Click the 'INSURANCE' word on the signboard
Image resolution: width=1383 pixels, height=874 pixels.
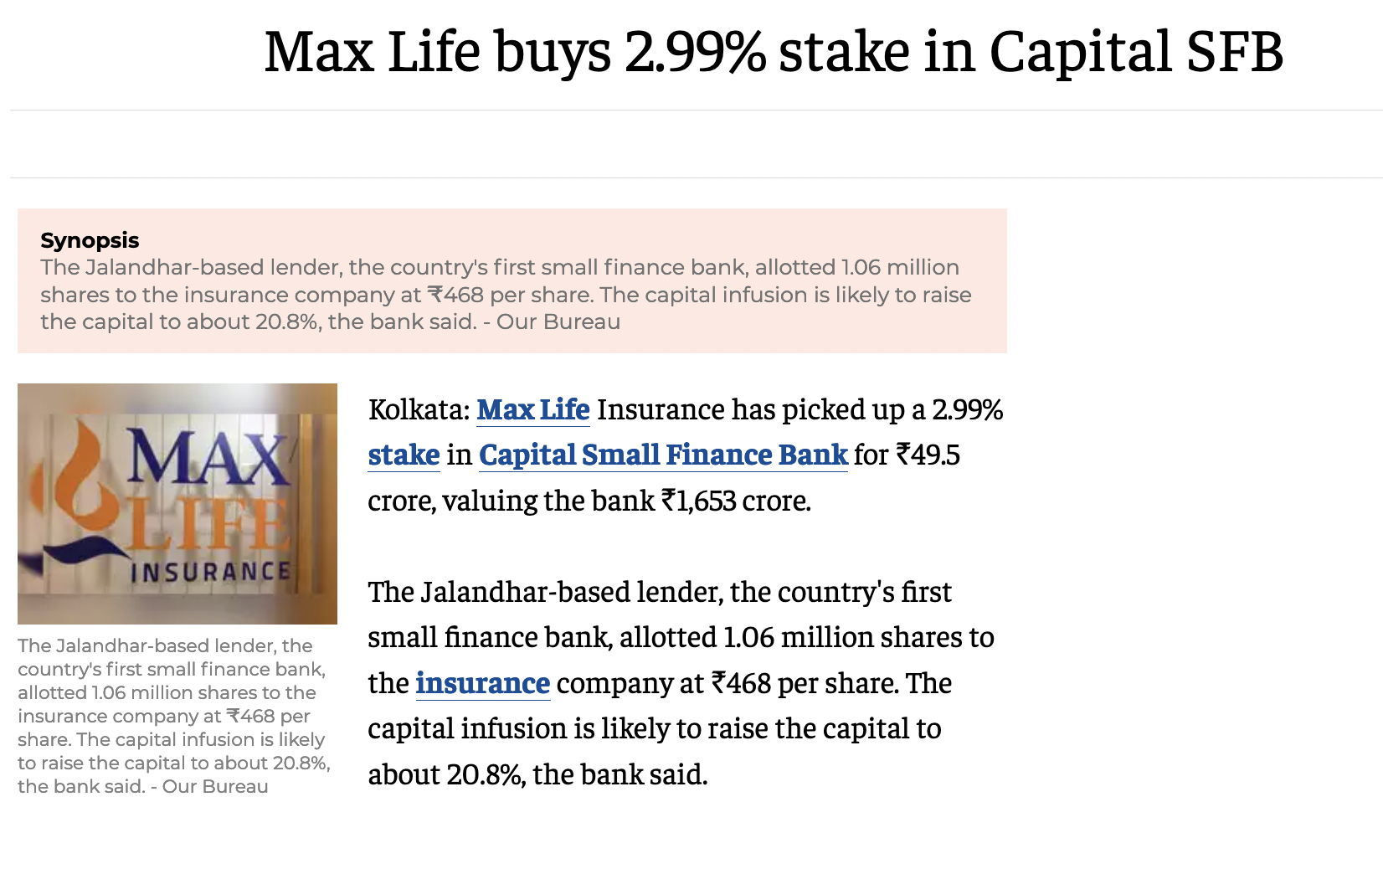(211, 572)
